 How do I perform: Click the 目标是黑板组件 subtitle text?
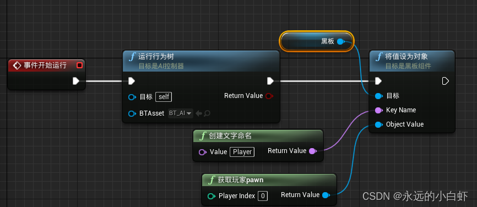tap(408, 66)
